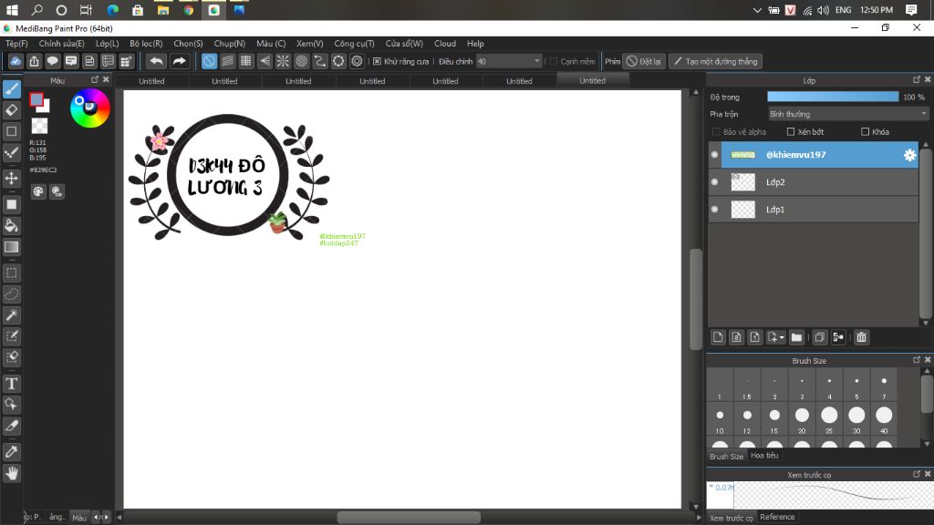Screen dimensions: 934x525
Task: Click Tạo một đường thẳng button
Action: coord(715,61)
